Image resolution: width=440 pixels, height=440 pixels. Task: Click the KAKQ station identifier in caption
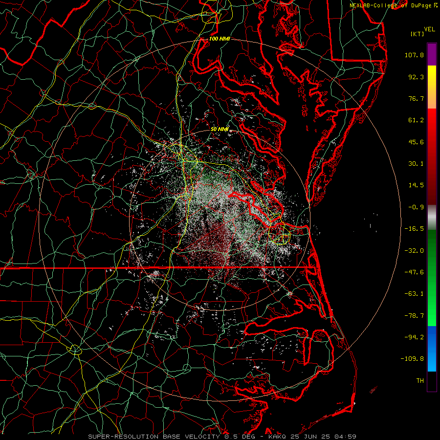click(x=277, y=437)
